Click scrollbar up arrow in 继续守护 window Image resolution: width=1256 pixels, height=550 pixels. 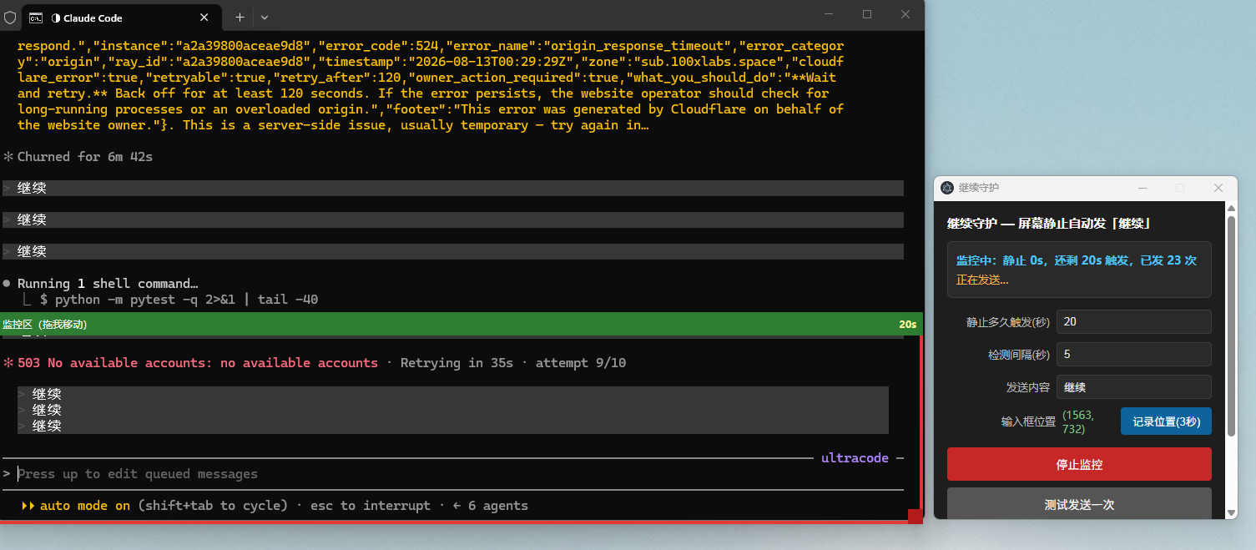pos(1231,208)
